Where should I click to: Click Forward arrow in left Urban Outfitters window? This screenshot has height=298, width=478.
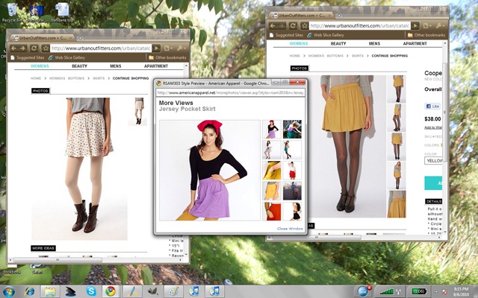[22, 48]
